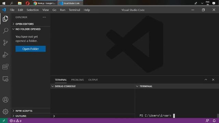This screenshot has height=123, width=219.
Task: Click the remote window indicator in status bar
Action: (4, 121)
